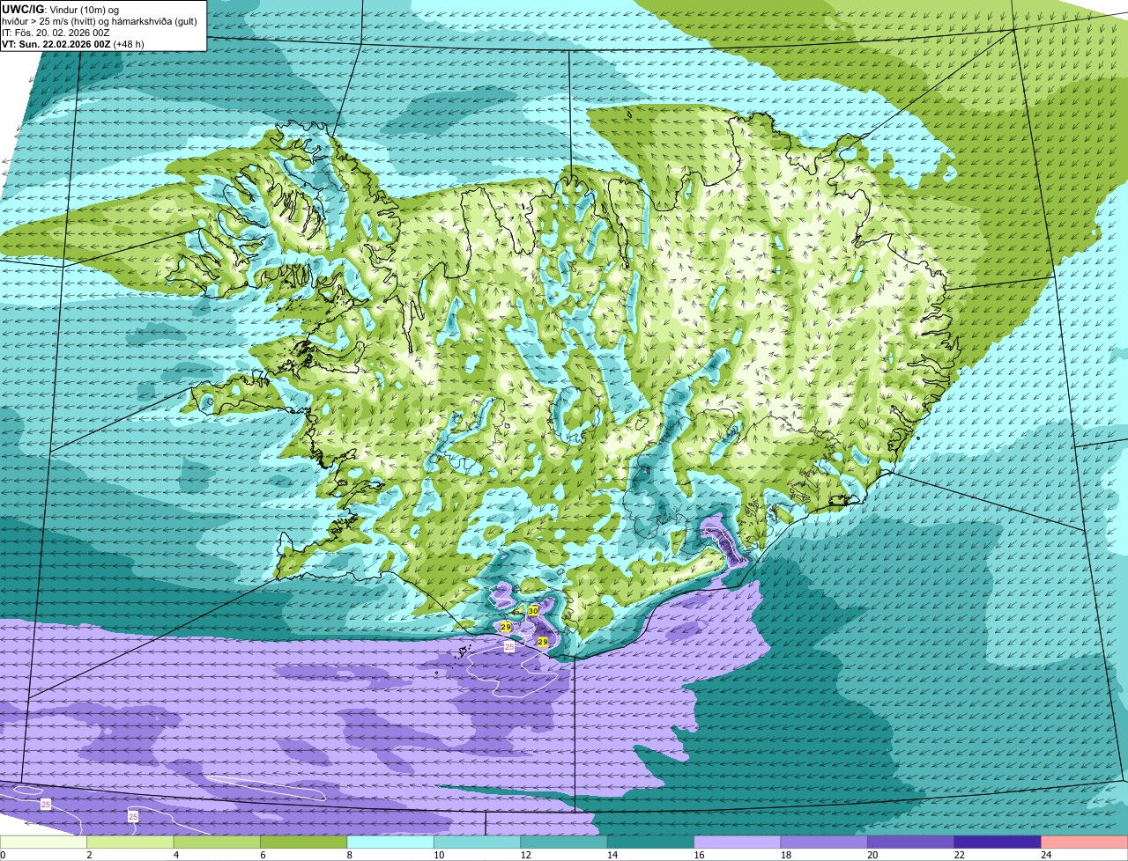Click the olive green 6–8 m/s legend swatch
Viewport: 1128px width, 861px height.
[x=304, y=843]
